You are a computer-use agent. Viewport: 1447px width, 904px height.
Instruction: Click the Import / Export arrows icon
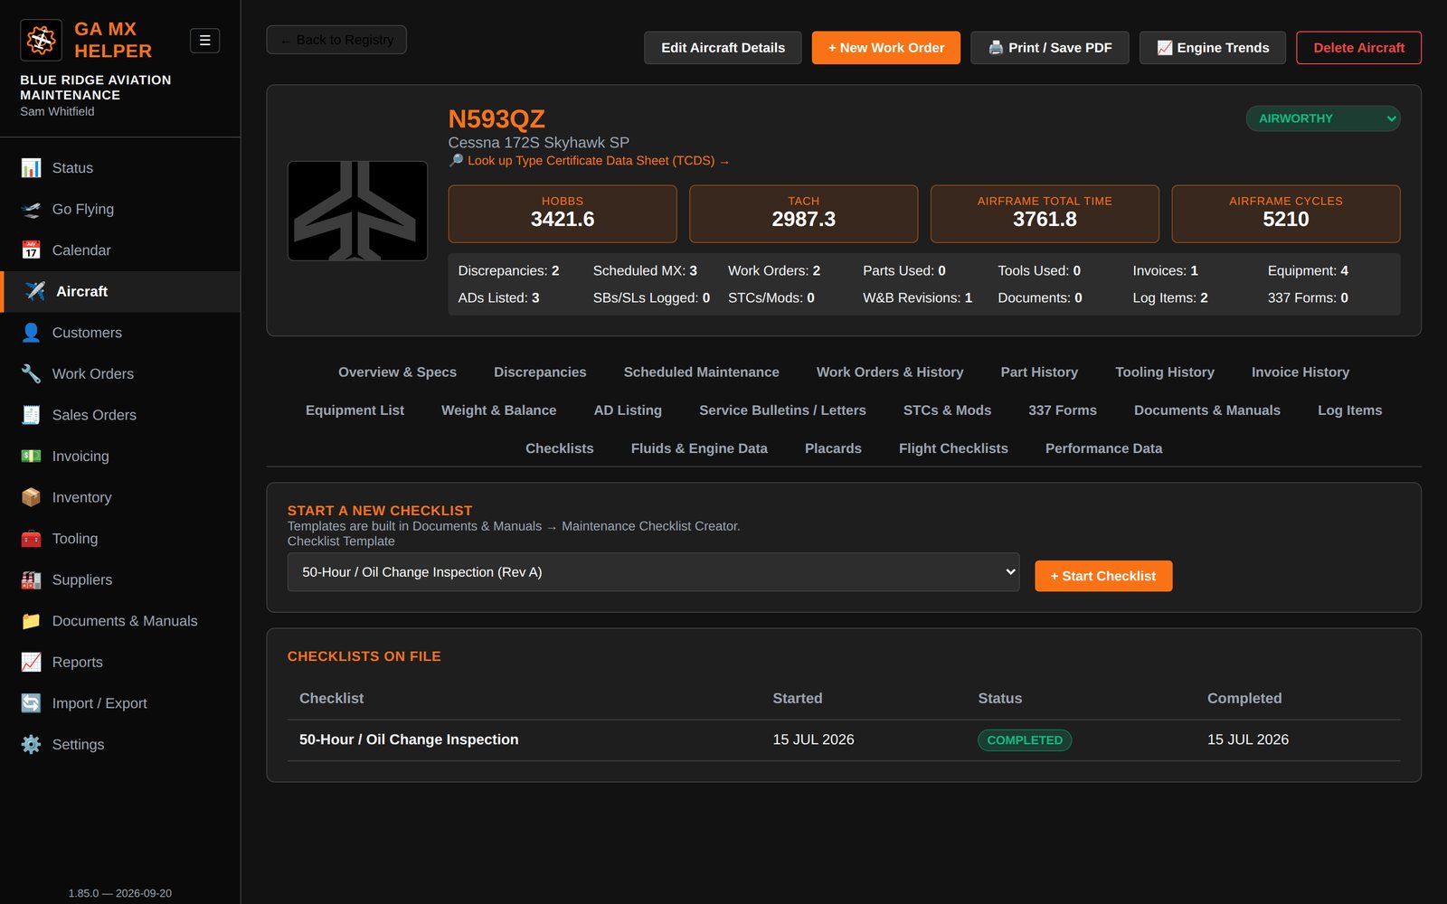31,703
